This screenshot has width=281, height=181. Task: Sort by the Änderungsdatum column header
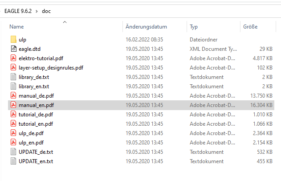tap(146, 27)
